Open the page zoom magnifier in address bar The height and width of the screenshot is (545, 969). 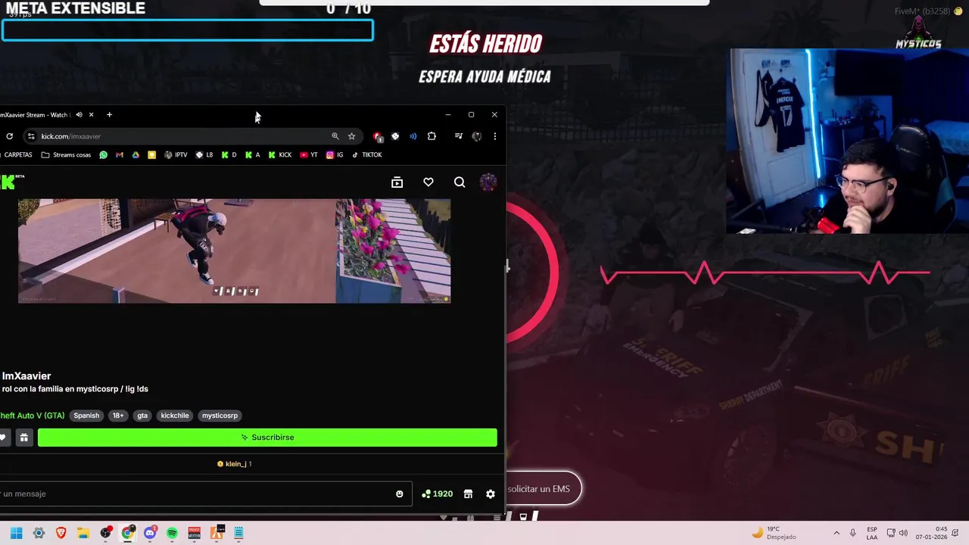pyautogui.click(x=335, y=136)
